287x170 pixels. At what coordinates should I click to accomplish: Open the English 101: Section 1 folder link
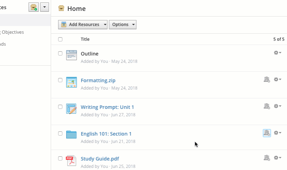click(x=106, y=134)
